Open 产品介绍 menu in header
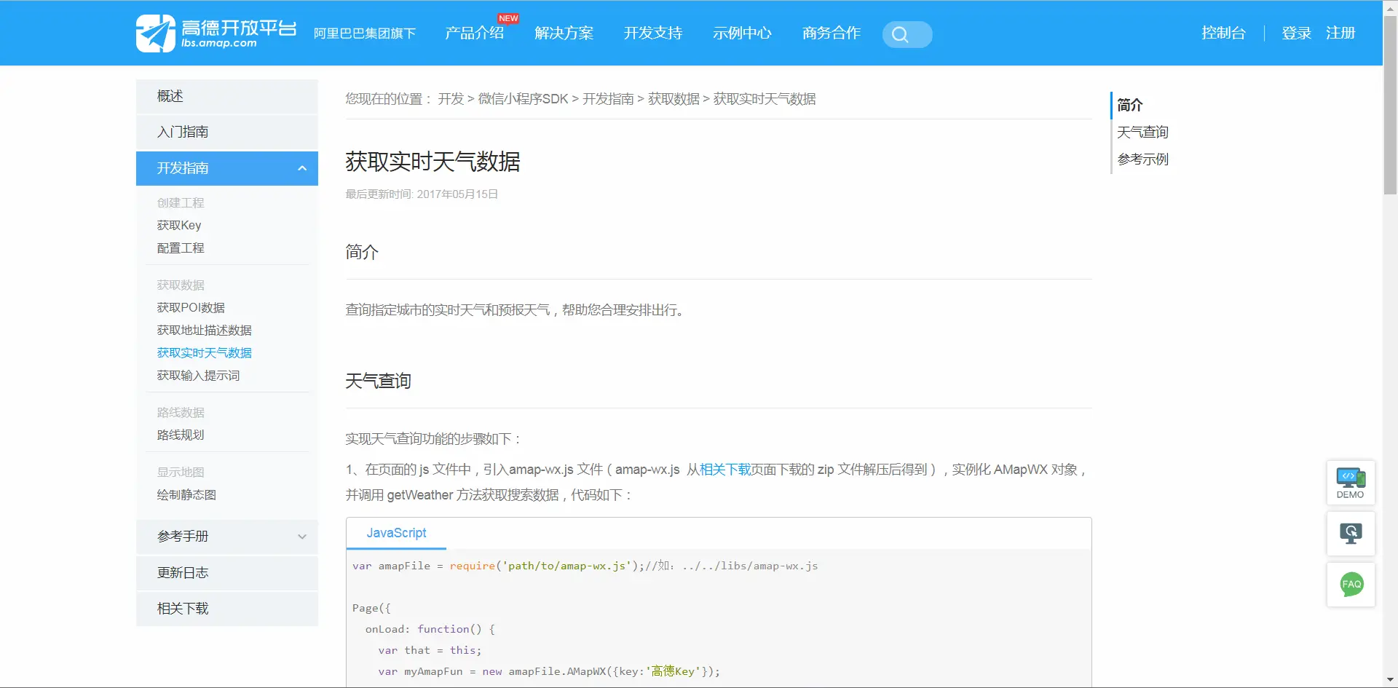This screenshot has width=1398, height=688. tap(475, 33)
